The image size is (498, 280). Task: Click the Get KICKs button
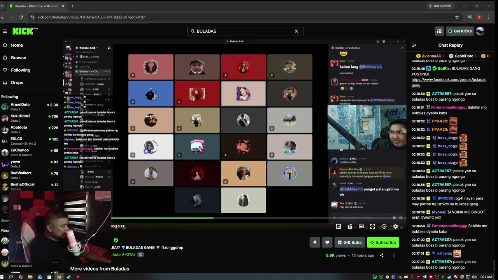coord(460,31)
